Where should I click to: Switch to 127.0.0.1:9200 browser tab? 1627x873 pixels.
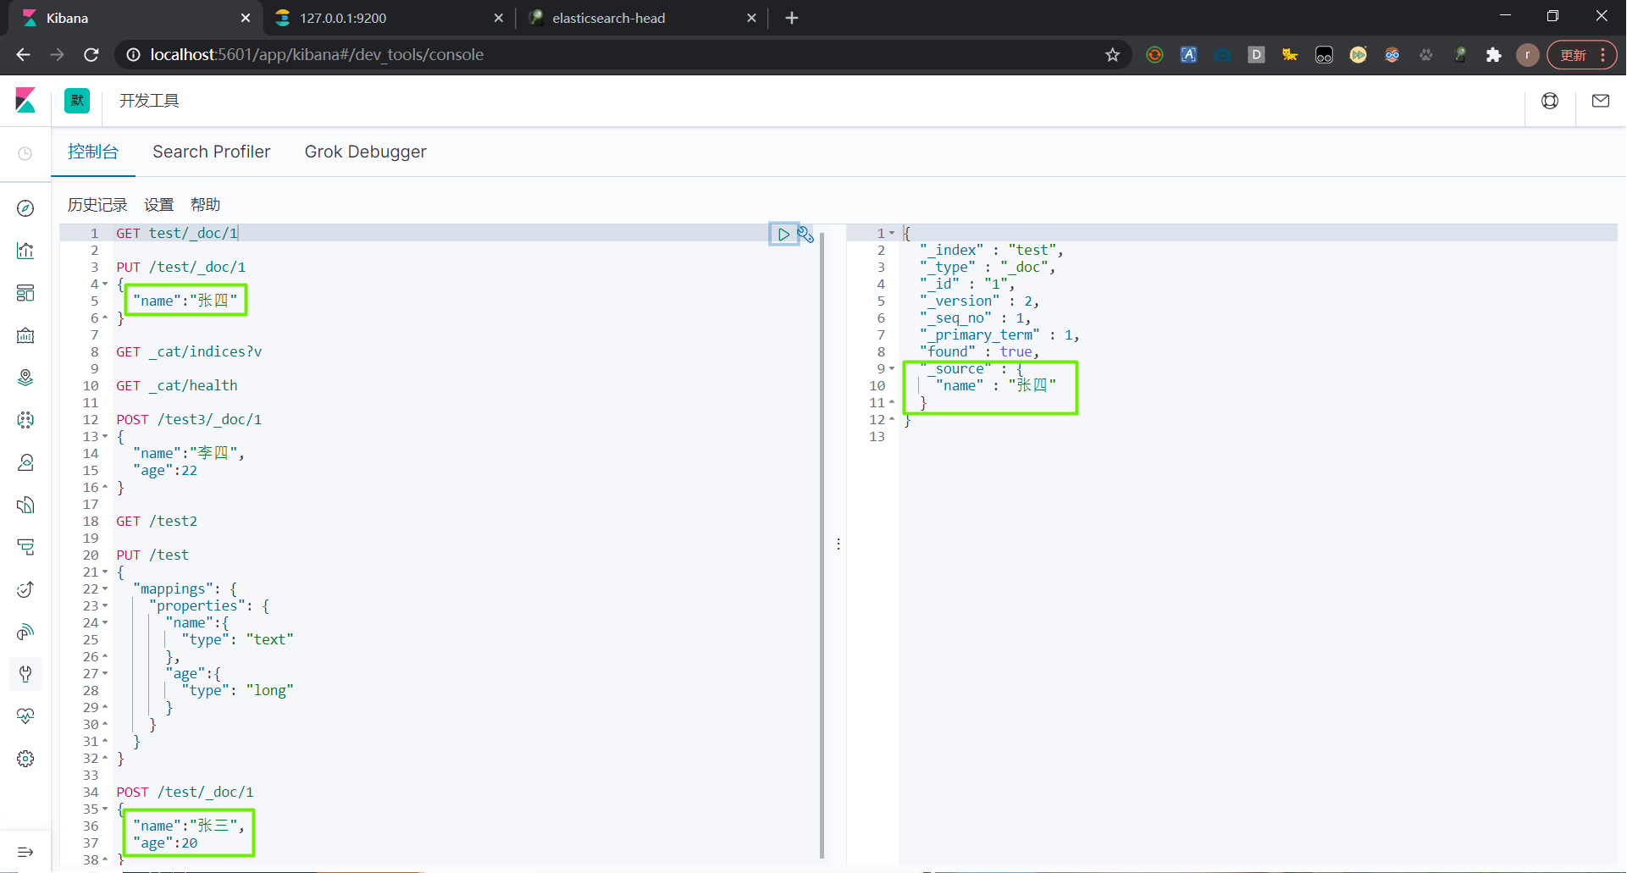(x=390, y=18)
